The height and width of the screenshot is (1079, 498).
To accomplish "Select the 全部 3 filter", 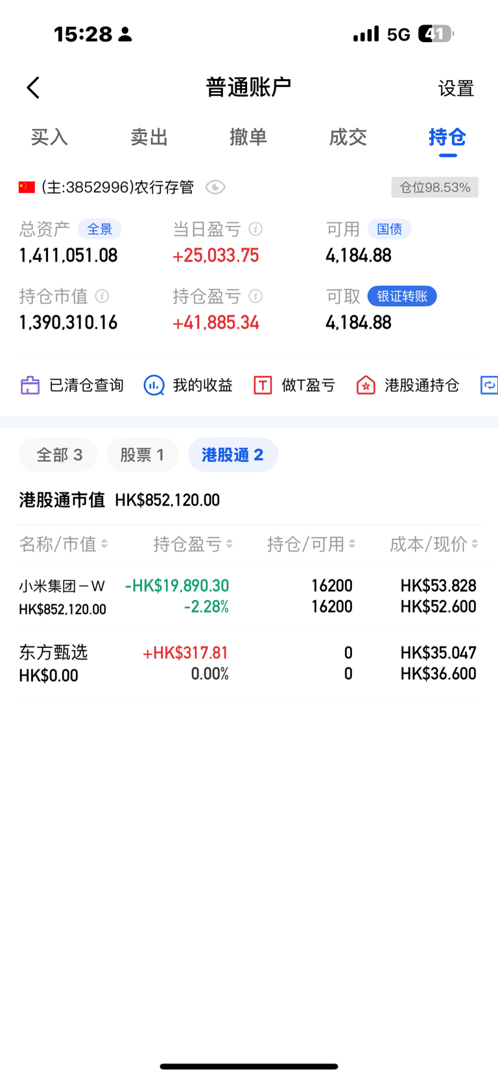I will 58,455.
